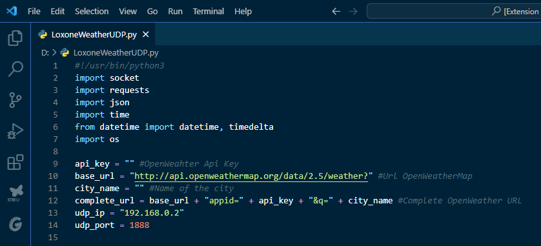Click the word timedelta on line 6

(251, 127)
